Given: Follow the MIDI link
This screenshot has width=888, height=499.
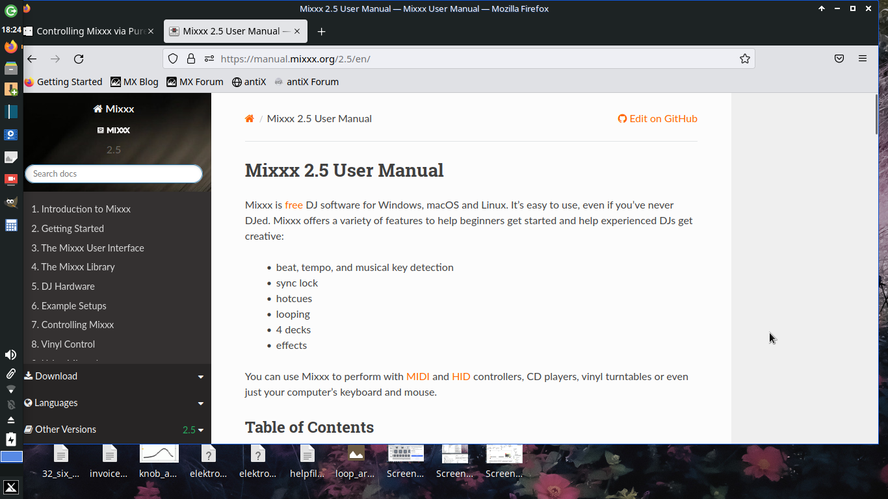Looking at the screenshot, I should pos(418,376).
